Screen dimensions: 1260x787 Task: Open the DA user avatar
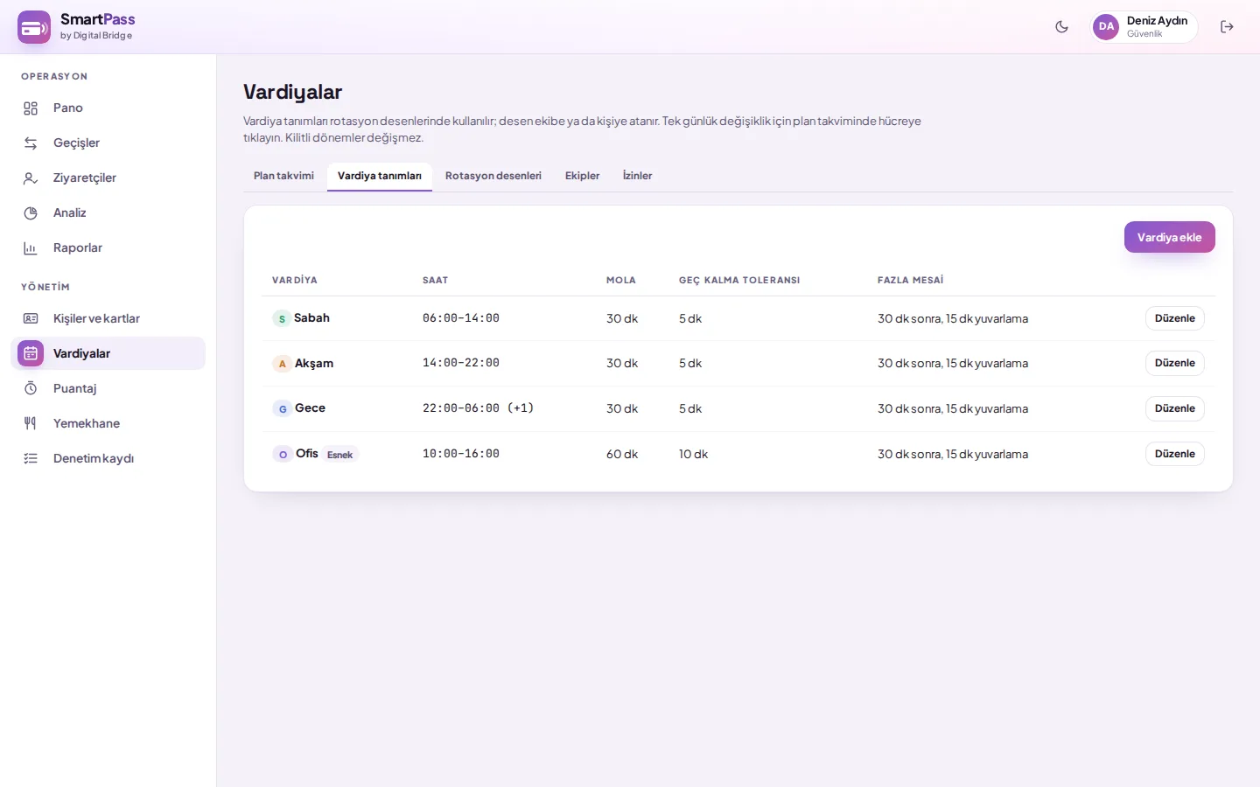pos(1106,27)
